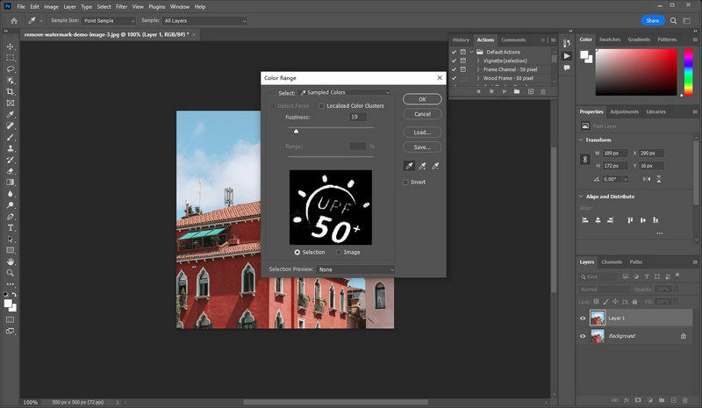The image size is (702, 408).
Task: Add layer mask icon in Layers panel
Action: (x=638, y=400)
